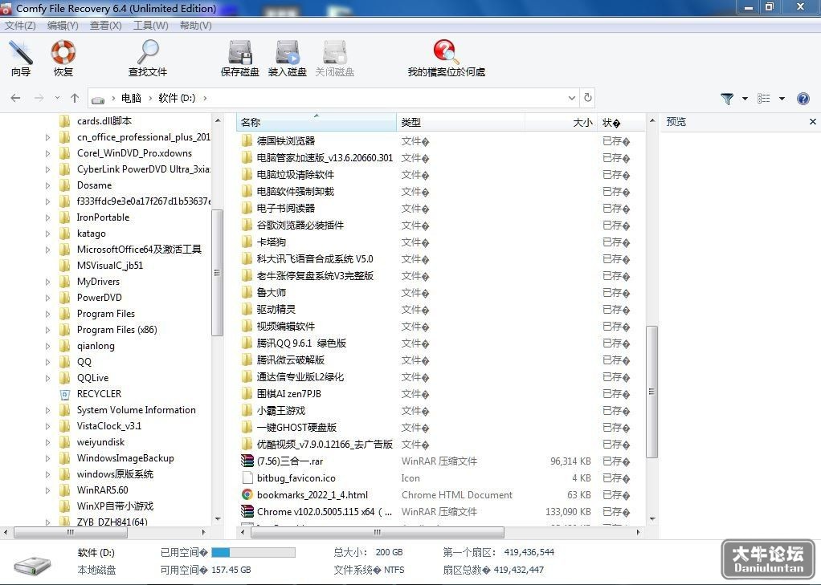Close the 预览 preview panel
This screenshot has height=585, width=821.
(813, 122)
